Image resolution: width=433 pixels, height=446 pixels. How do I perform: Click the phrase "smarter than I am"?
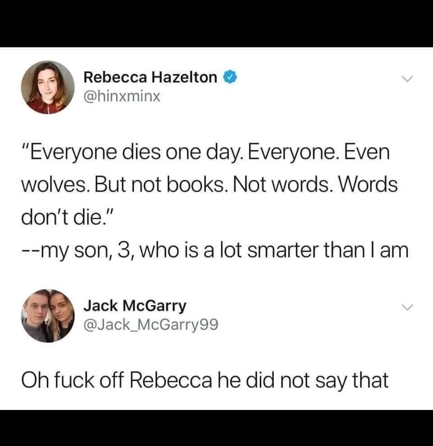(328, 250)
